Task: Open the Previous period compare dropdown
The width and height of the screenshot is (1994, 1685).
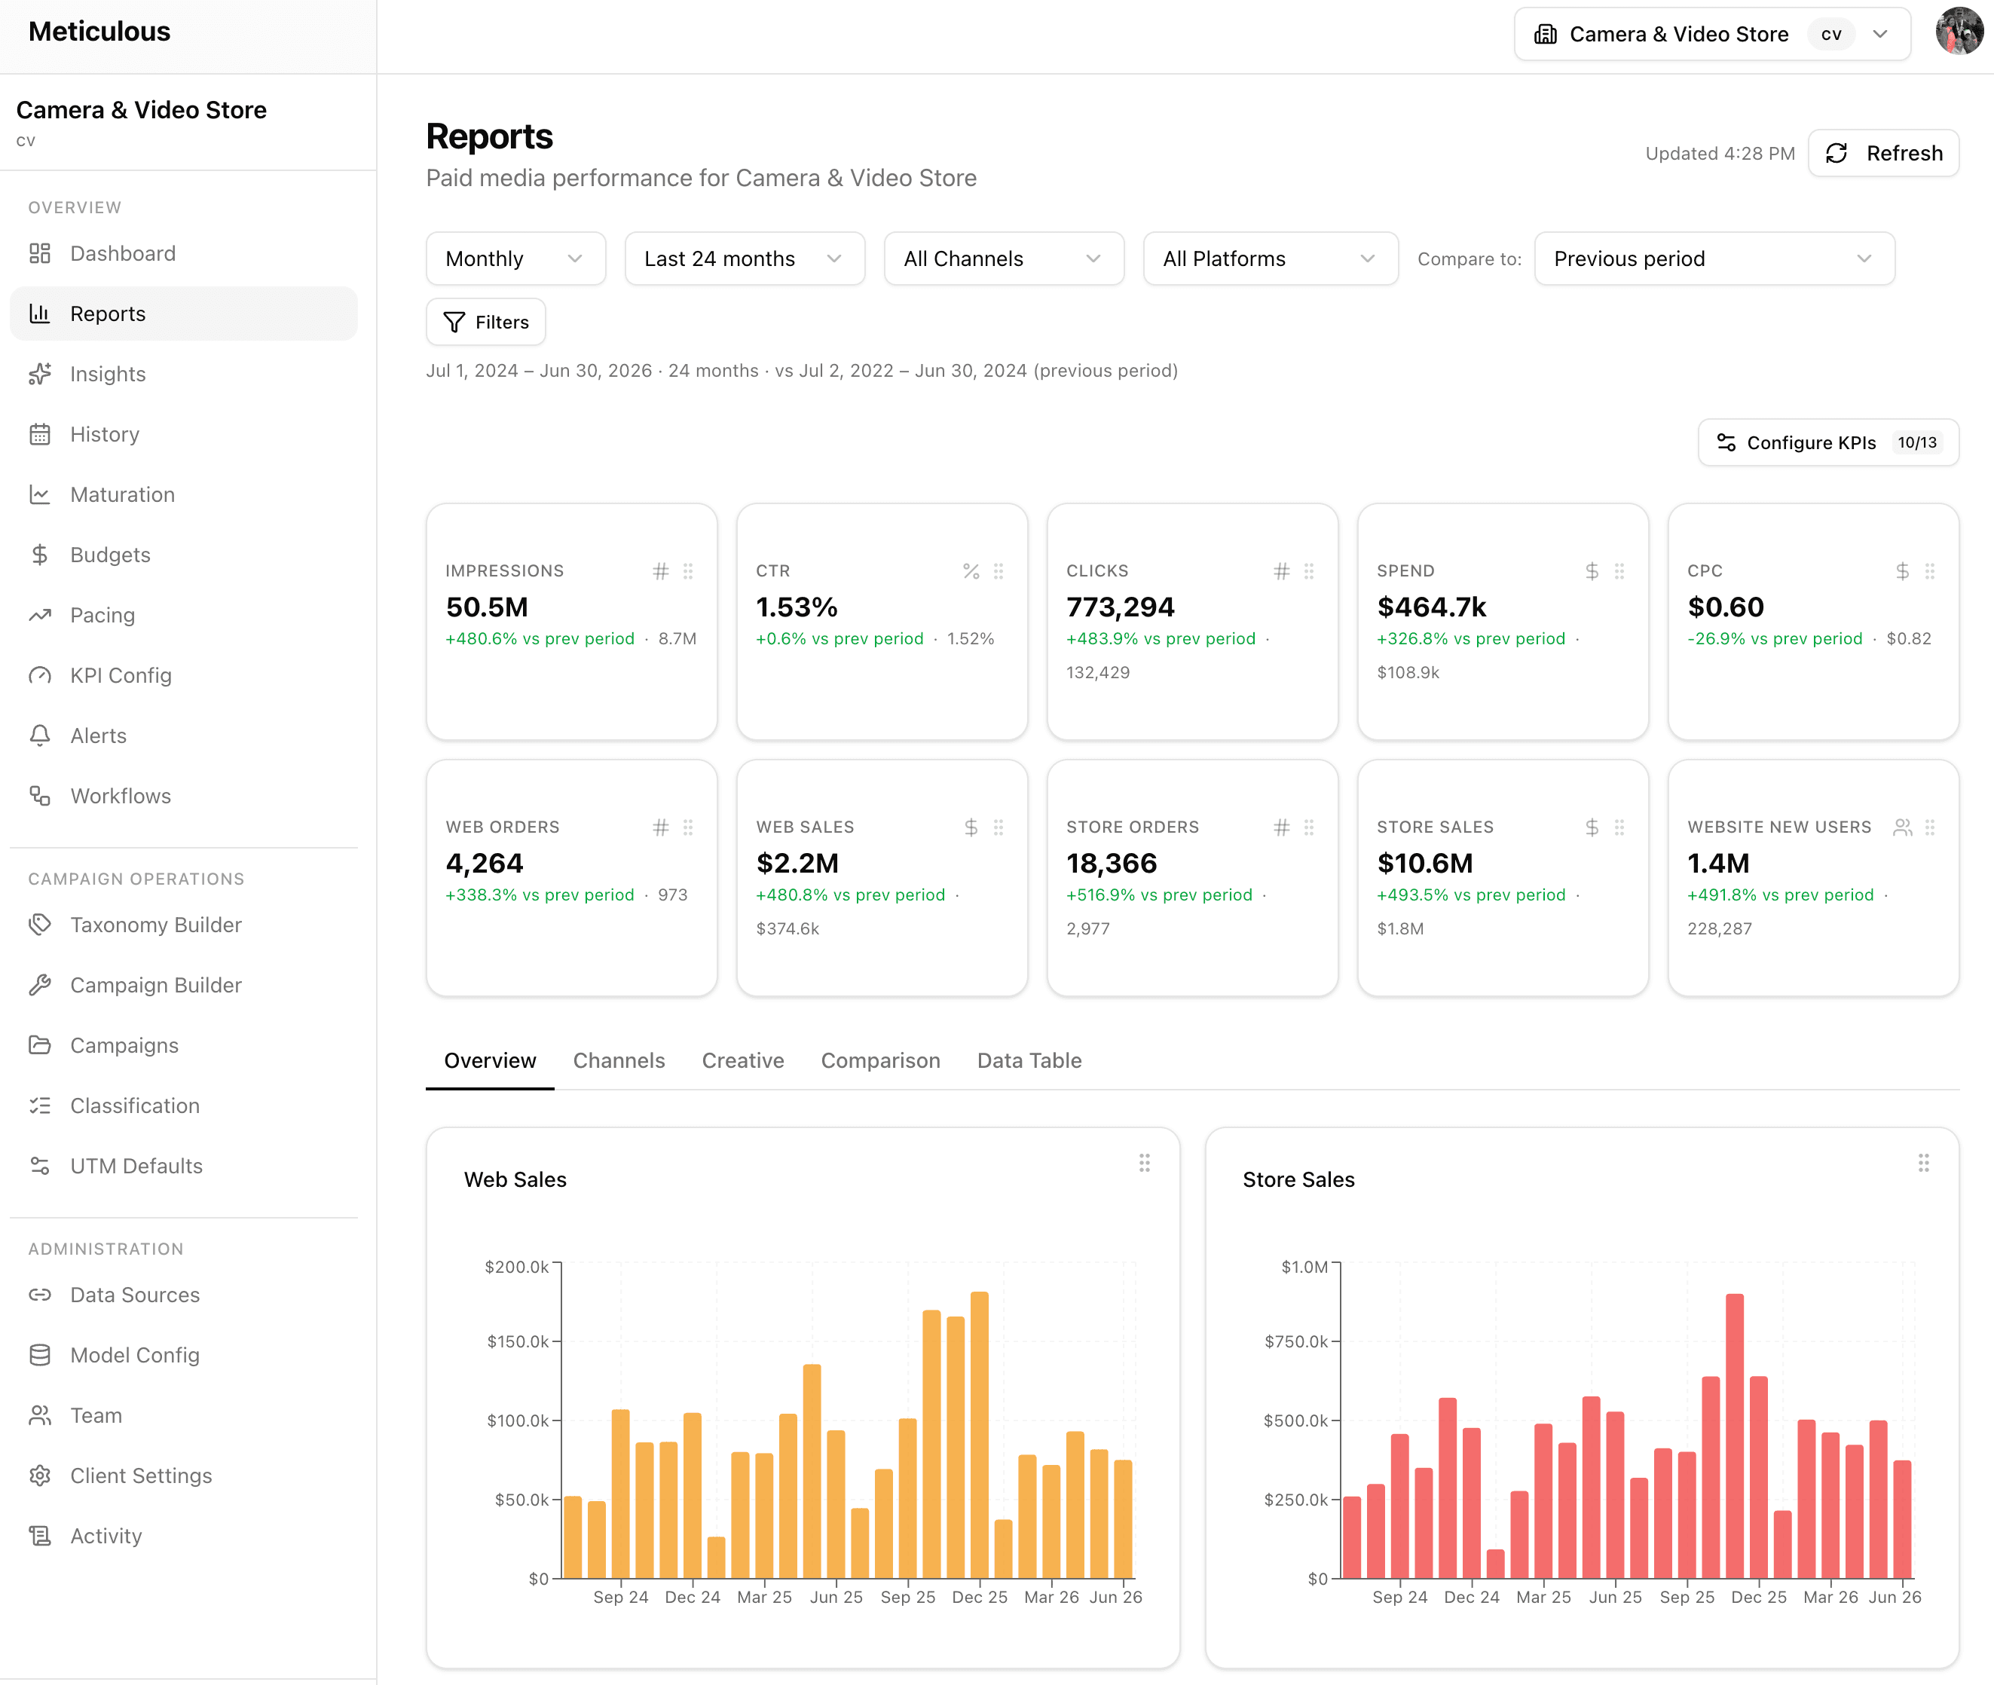Action: tap(1714, 259)
